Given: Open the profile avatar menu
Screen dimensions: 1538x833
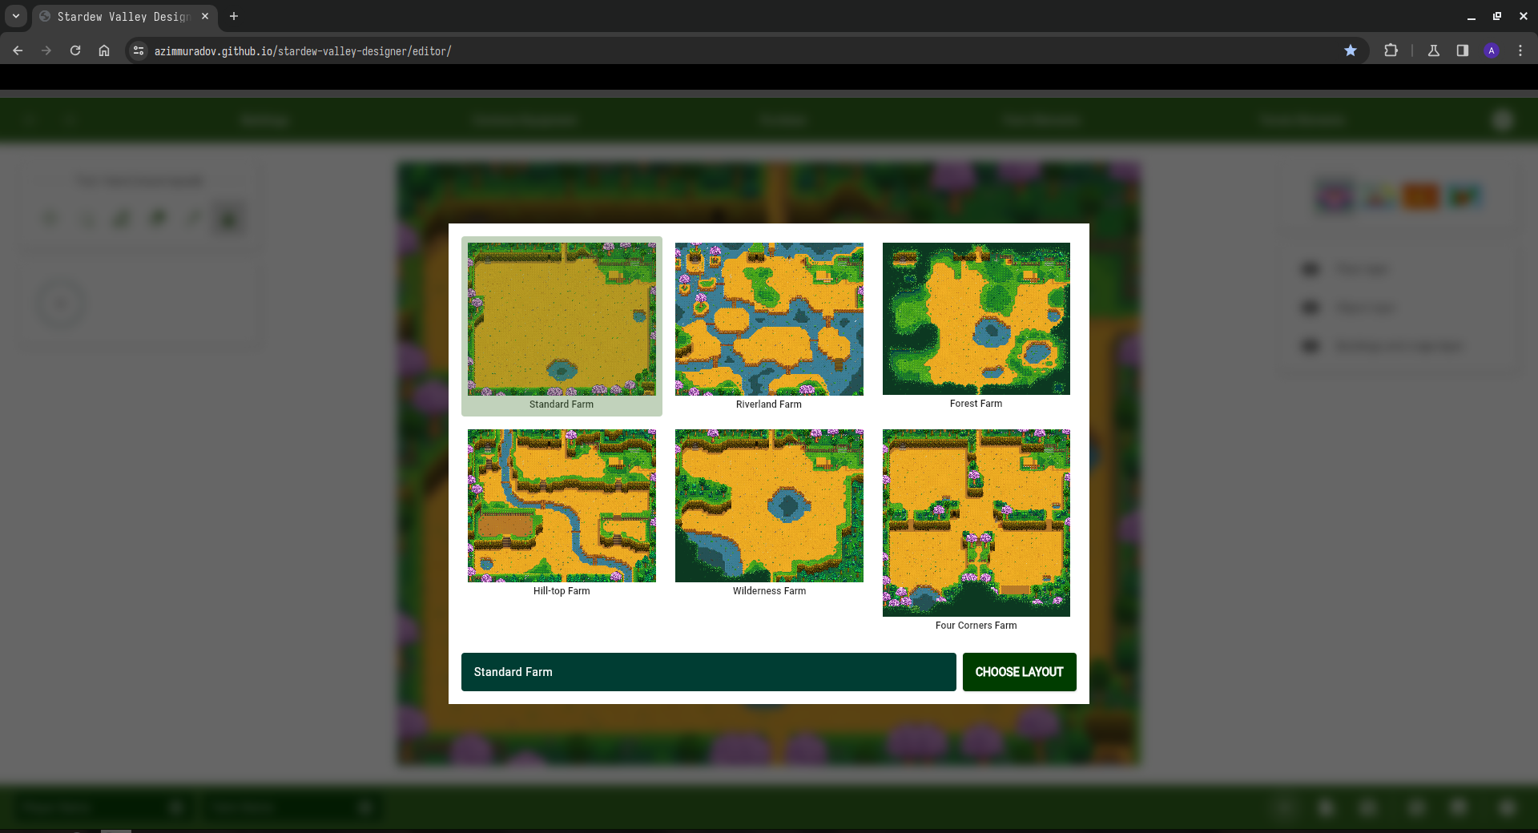Looking at the screenshot, I should (x=1492, y=50).
